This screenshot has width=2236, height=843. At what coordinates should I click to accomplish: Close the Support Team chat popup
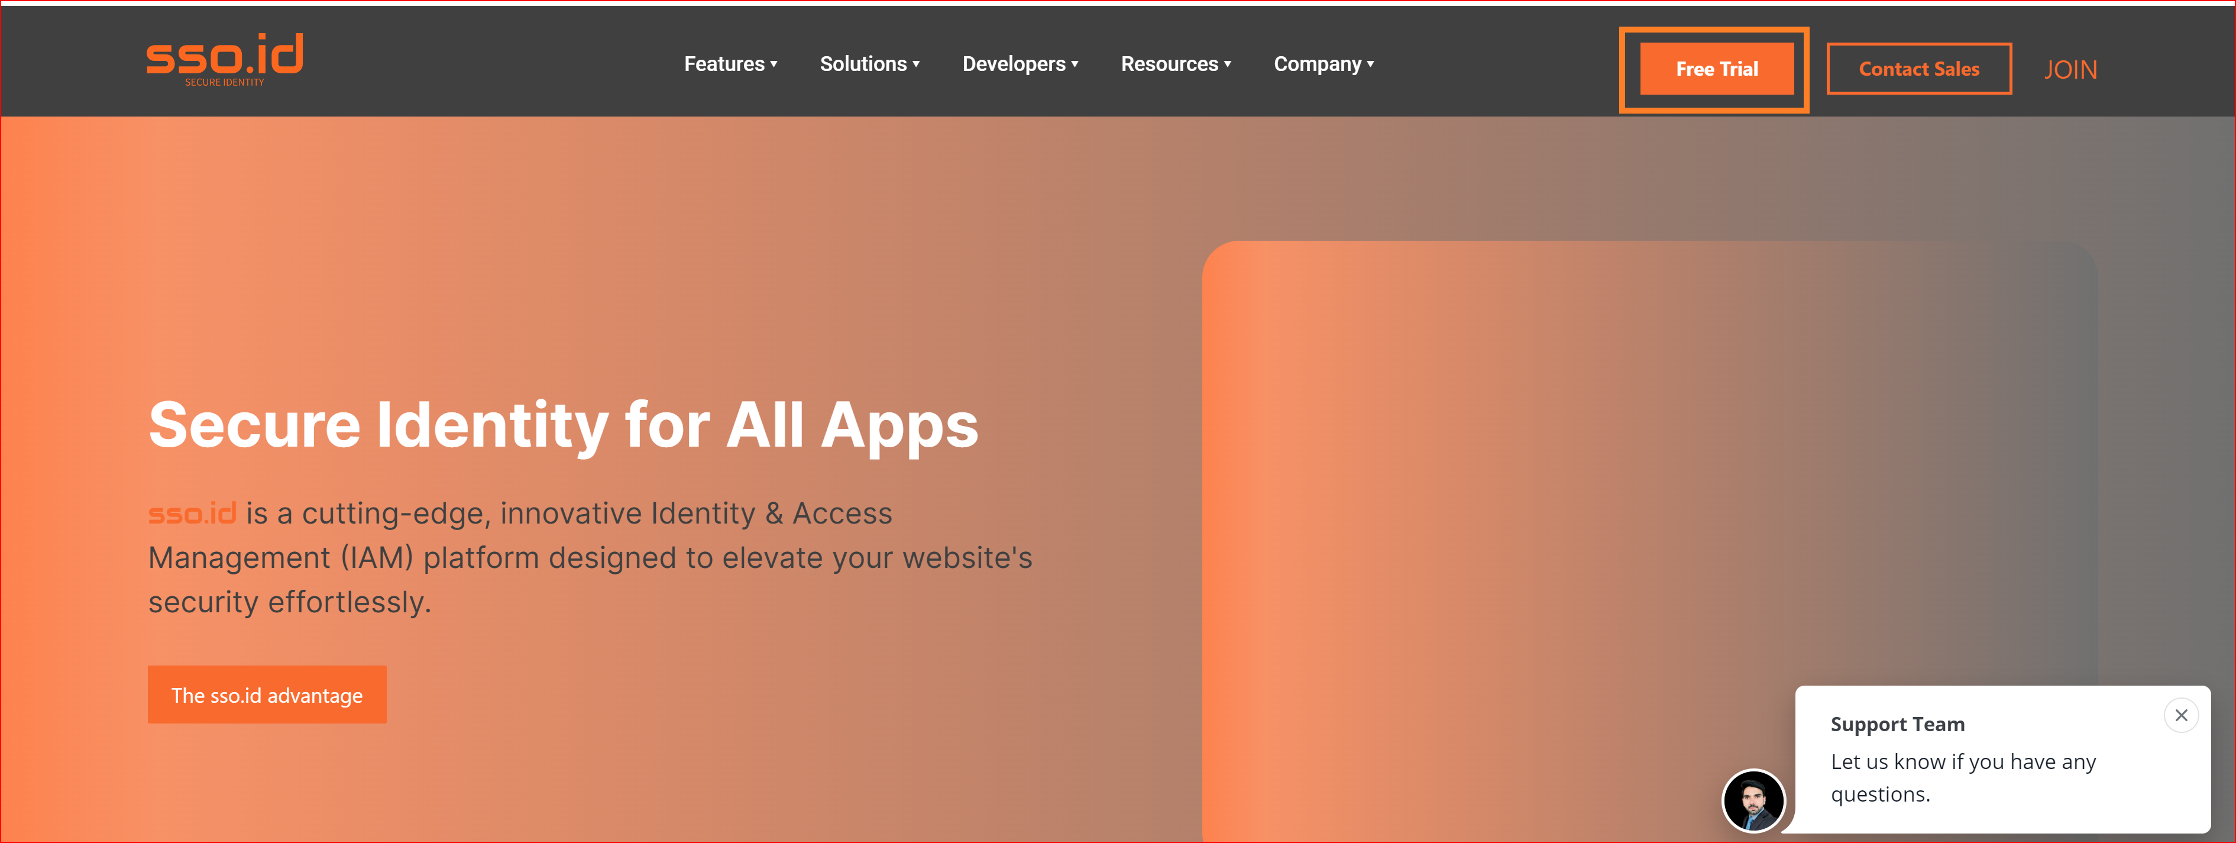(2180, 715)
